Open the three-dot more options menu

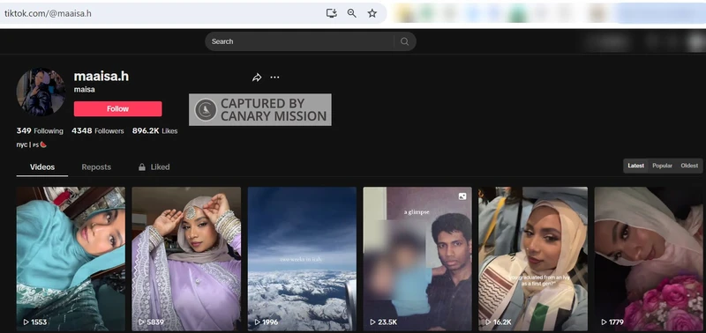point(274,78)
